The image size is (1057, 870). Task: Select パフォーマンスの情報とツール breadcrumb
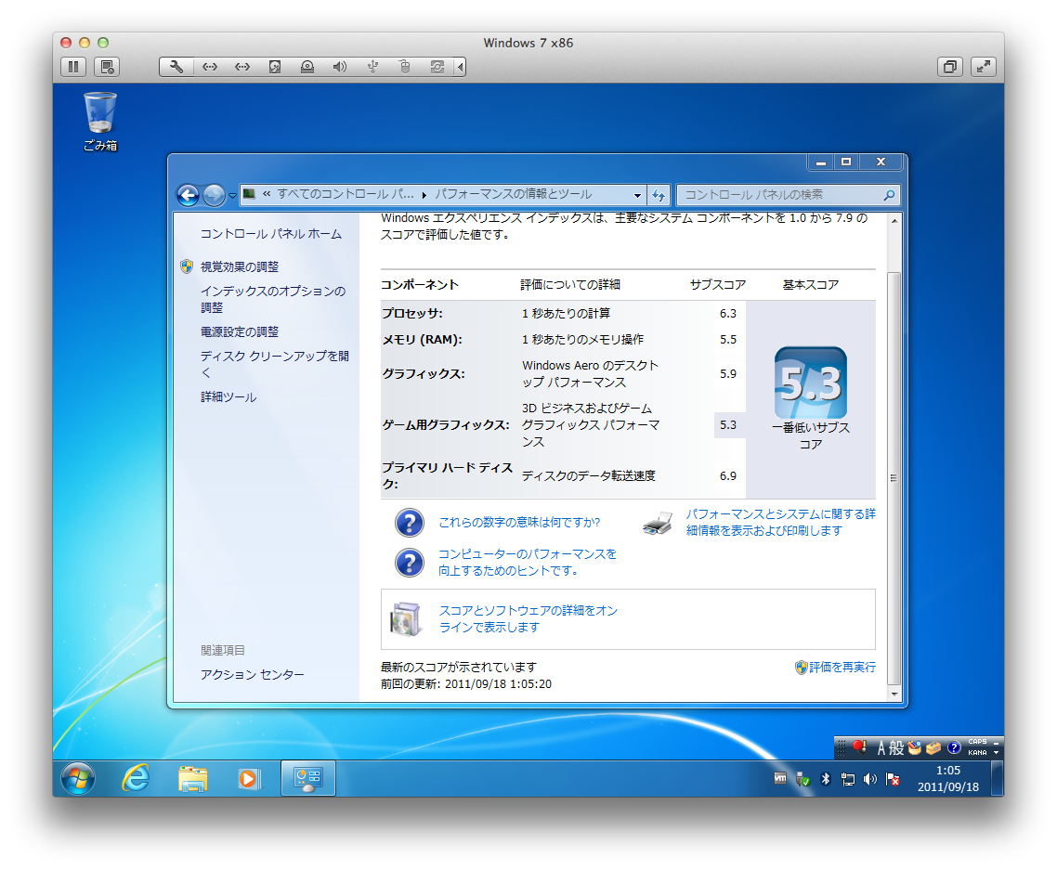pos(513,194)
